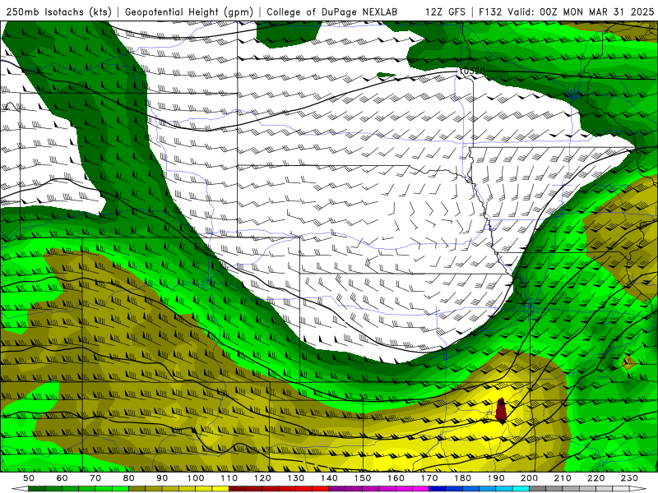Viewport: 658px width, 493px height.
Task: Click the '170' colorbar label
Action: click(x=429, y=478)
